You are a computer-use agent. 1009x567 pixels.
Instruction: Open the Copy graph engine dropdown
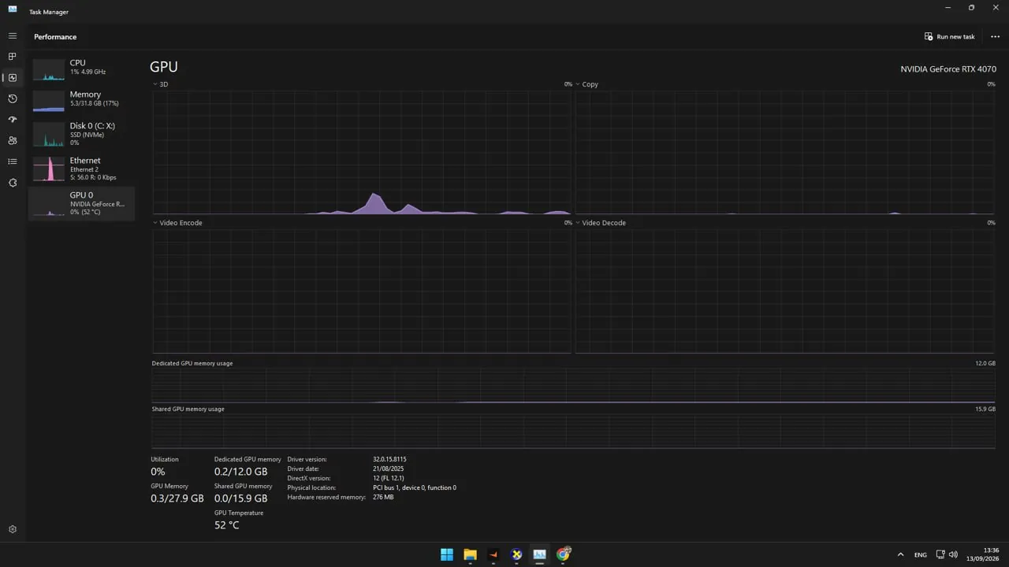(586, 84)
